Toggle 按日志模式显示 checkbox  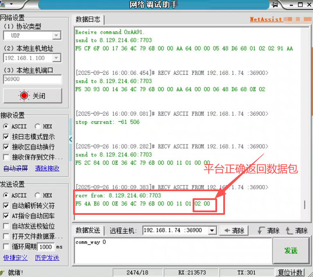6,137
